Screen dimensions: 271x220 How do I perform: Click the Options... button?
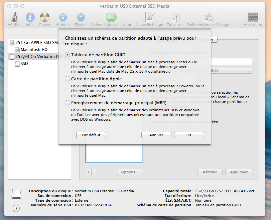pyautogui.click(x=130, y=172)
